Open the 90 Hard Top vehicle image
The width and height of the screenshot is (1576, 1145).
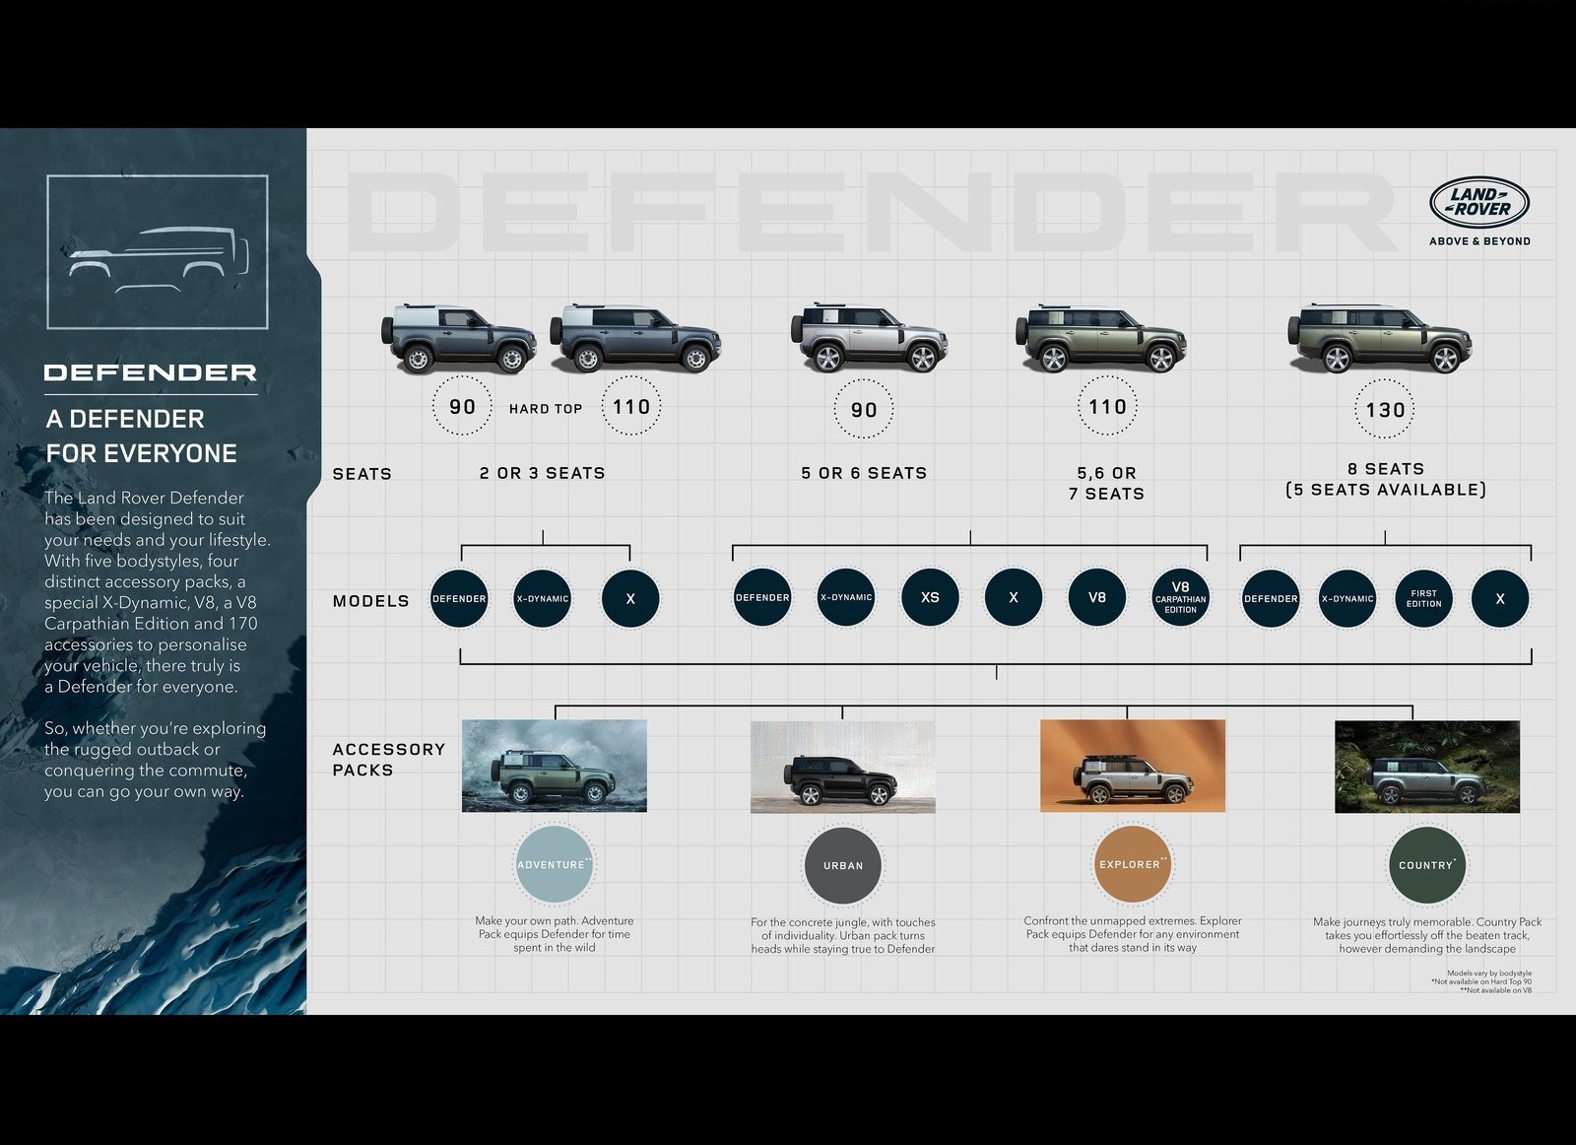coord(459,338)
